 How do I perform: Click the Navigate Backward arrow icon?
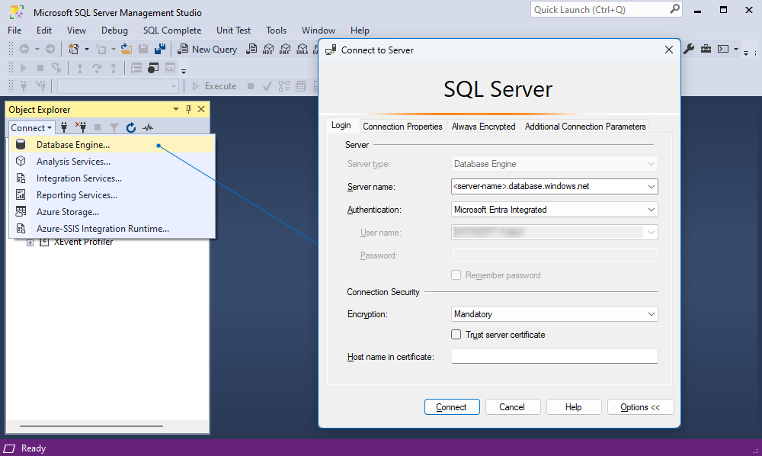click(24, 49)
